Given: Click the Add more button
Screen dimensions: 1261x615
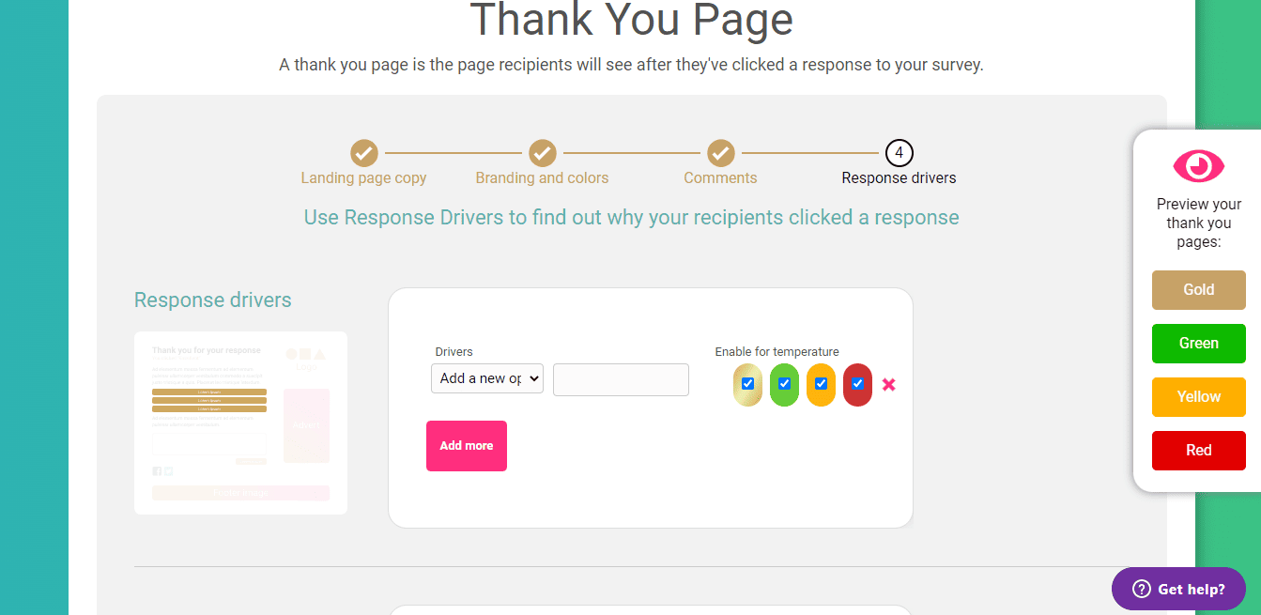Looking at the screenshot, I should [467, 445].
